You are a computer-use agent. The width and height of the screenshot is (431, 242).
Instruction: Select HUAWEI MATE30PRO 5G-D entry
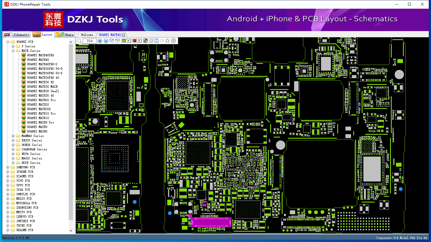coord(45,69)
